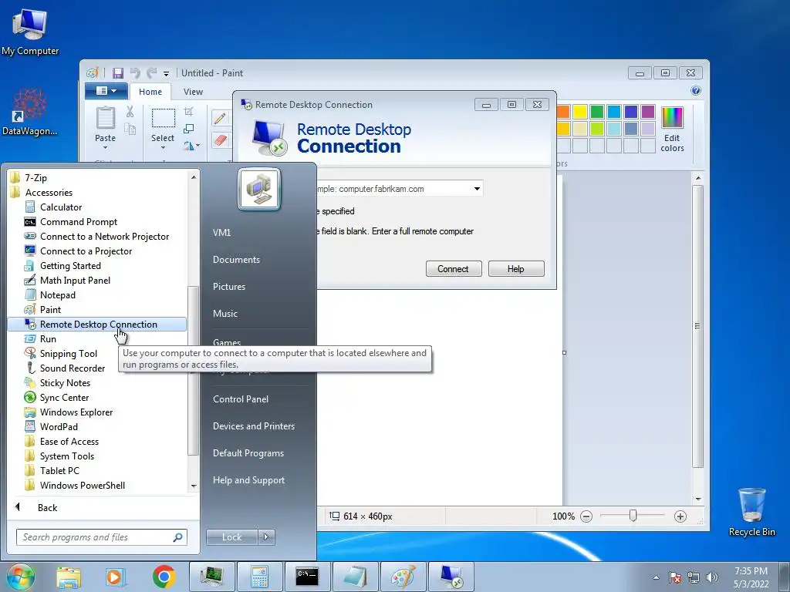Screen dimensions: 790x592
Task: Click the Search programs and files box
Action: click(101, 537)
